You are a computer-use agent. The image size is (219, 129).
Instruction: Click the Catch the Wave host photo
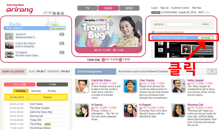(x=82, y=86)
